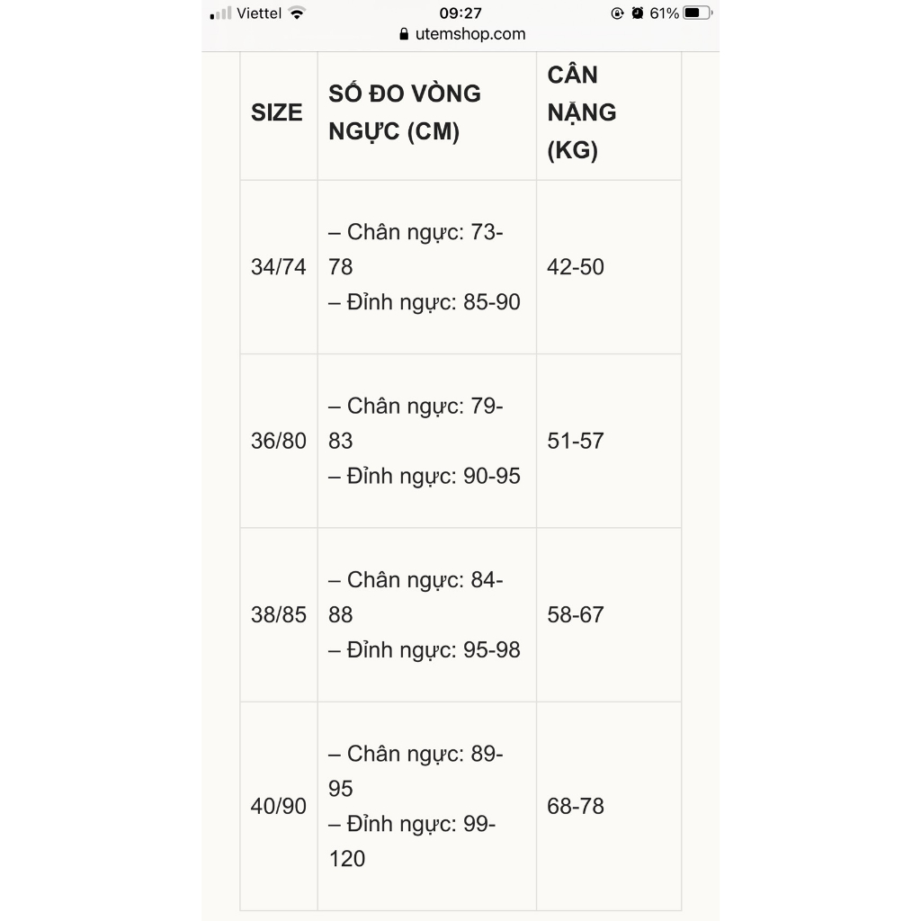The image size is (921, 921).
Task: Tap the WiFi status icon
Action: (x=298, y=13)
